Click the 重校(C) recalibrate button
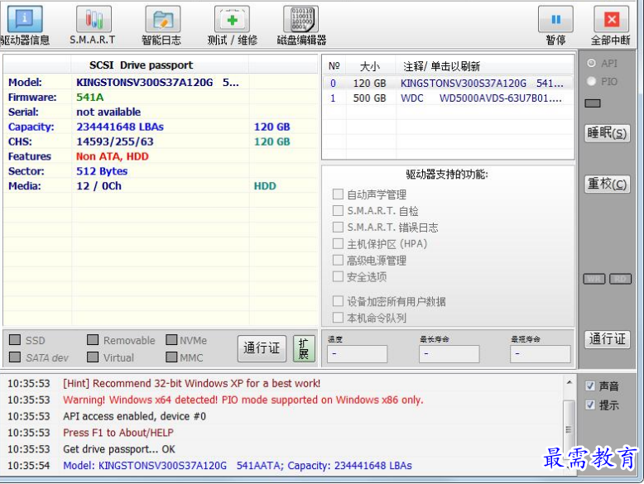 [x=607, y=184]
